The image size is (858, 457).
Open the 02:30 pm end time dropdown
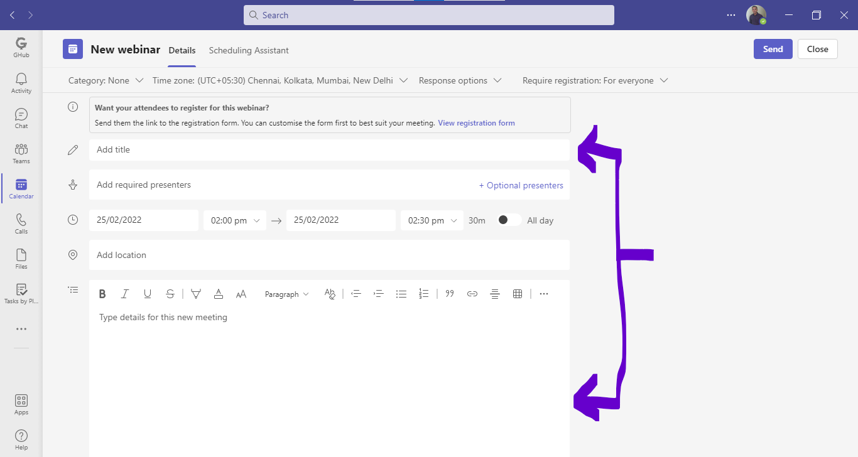(x=432, y=220)
